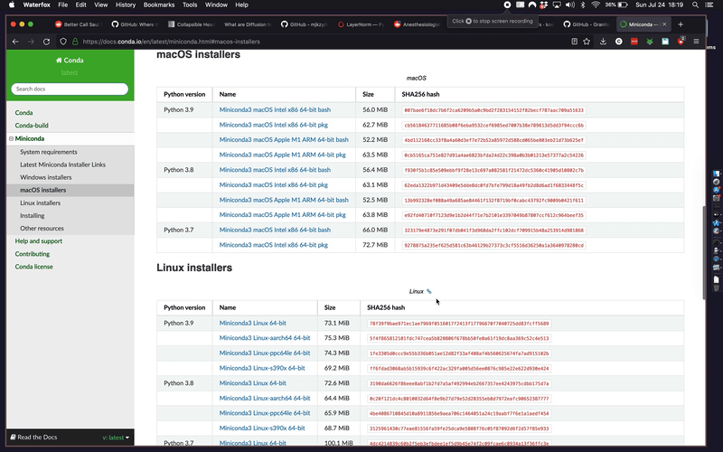Open the browser hamburger menu
Screen dimensions: 723x452
coord(696,42)
